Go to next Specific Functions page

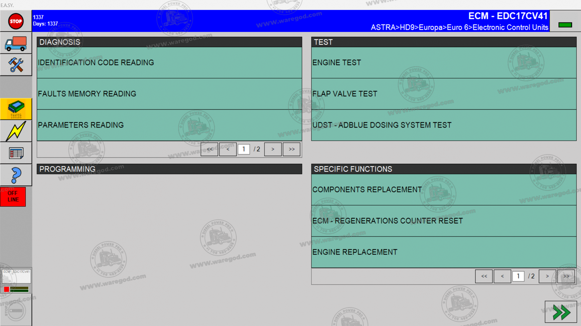click(x=547, y=276)
